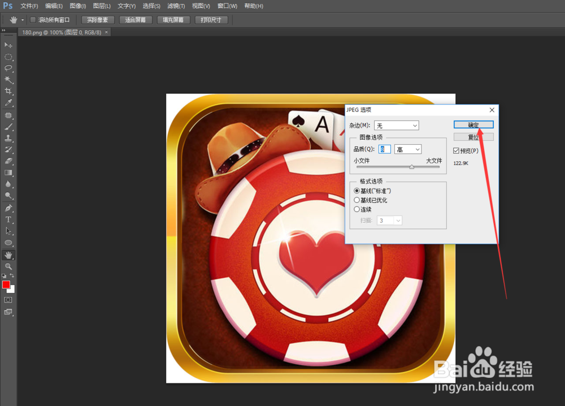Open the 编辑(E) menu
This screenshot has height=406, width=565.
[x=54, y=6]
